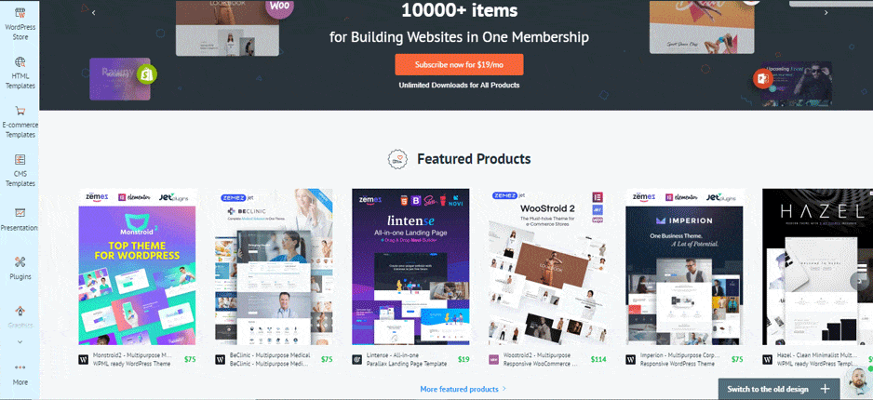This screenshot has width=873, height=400.
Task: Select the CMS Templates icon
Action: (20, 160)
